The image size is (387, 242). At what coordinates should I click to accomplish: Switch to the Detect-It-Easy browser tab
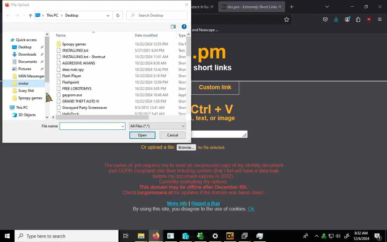tap(200, 7)
